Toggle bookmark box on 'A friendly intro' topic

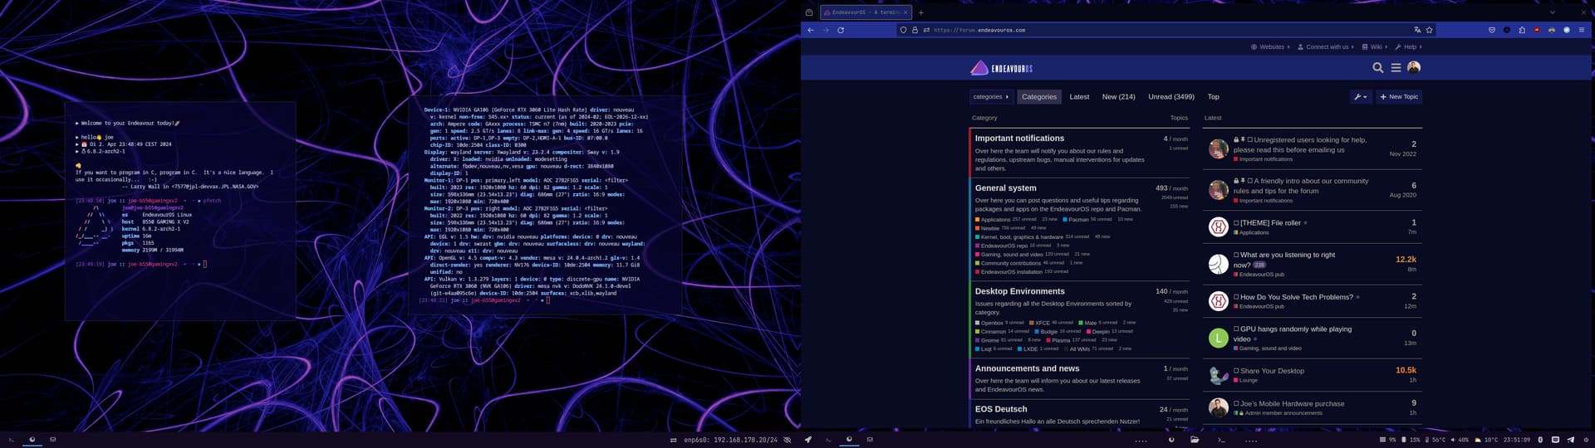[1249, 181]
